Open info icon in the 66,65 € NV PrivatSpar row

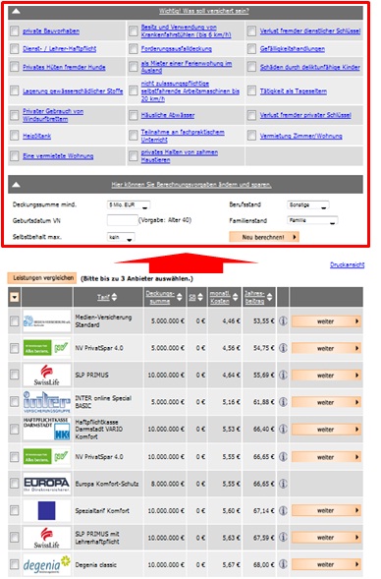tap(283, 456)
